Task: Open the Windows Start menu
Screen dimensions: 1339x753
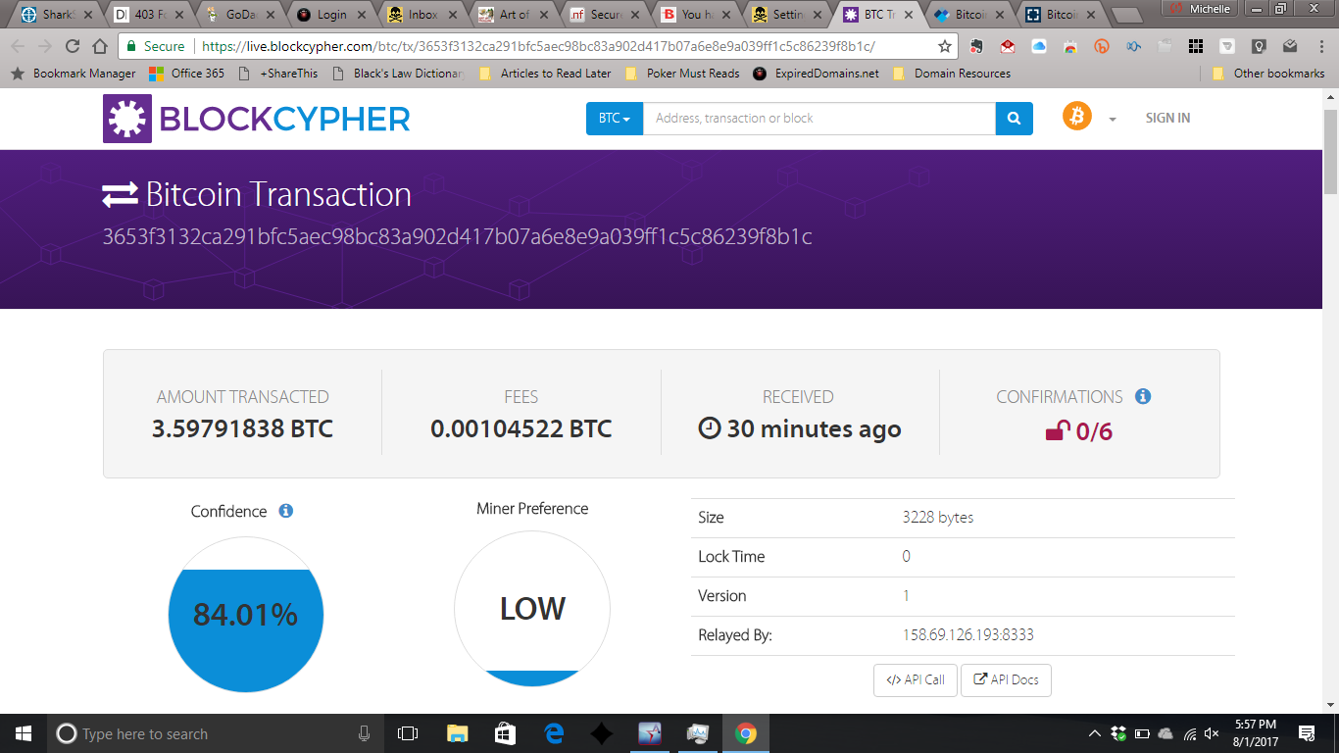Action: pos(24,733)
